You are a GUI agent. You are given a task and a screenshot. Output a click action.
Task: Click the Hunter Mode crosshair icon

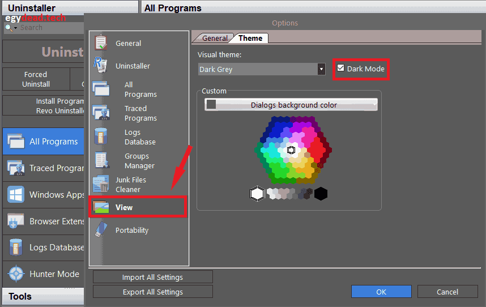pos(16,274)
